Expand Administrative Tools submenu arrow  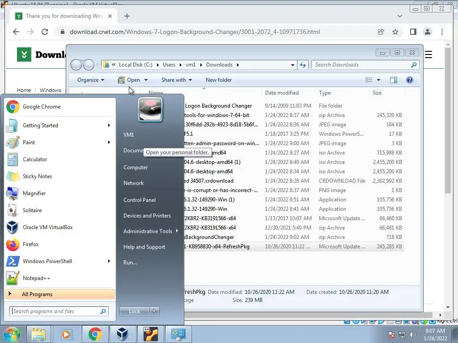[x=177, y=231]
